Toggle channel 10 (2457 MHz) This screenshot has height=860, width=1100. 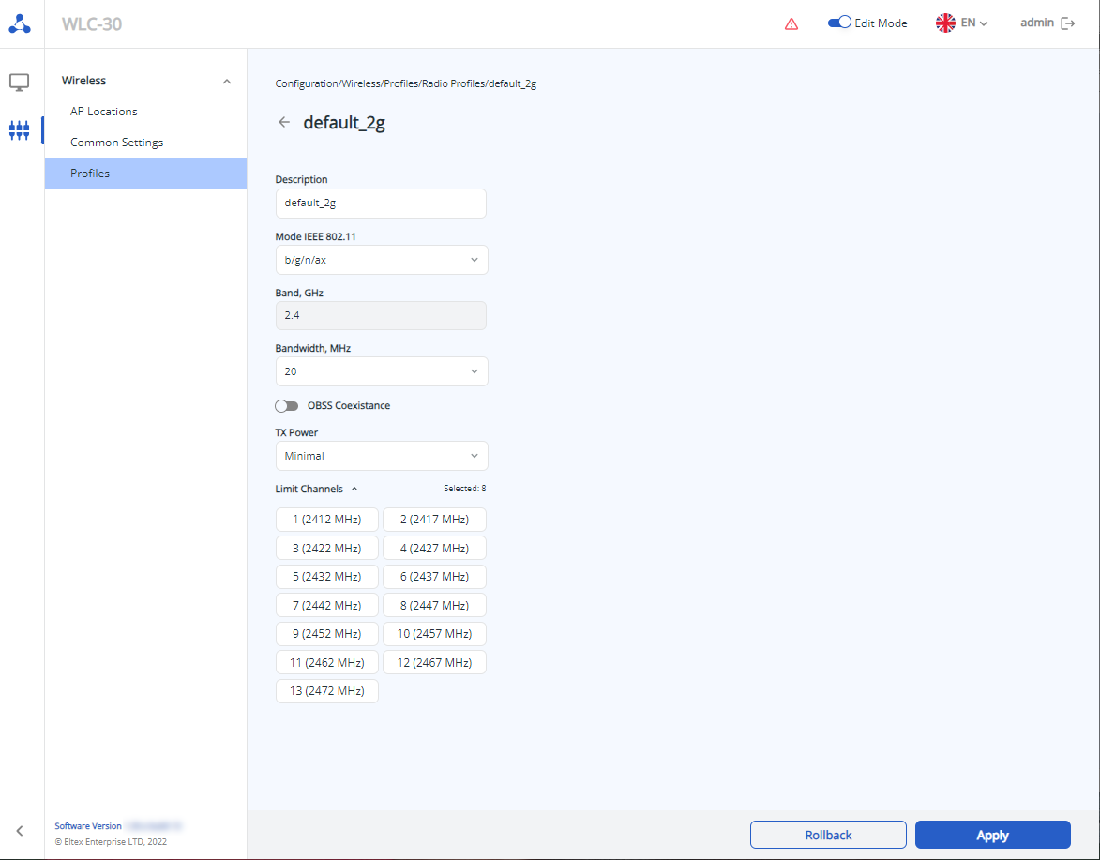click(434, 633)
